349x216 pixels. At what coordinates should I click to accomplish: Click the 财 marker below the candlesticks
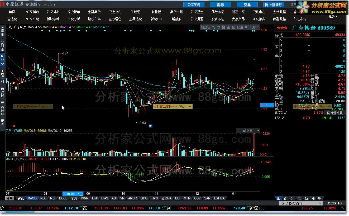point(151,126)
